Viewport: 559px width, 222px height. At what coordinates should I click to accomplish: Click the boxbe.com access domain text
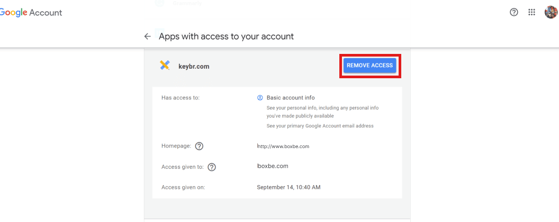coord(273,166)
